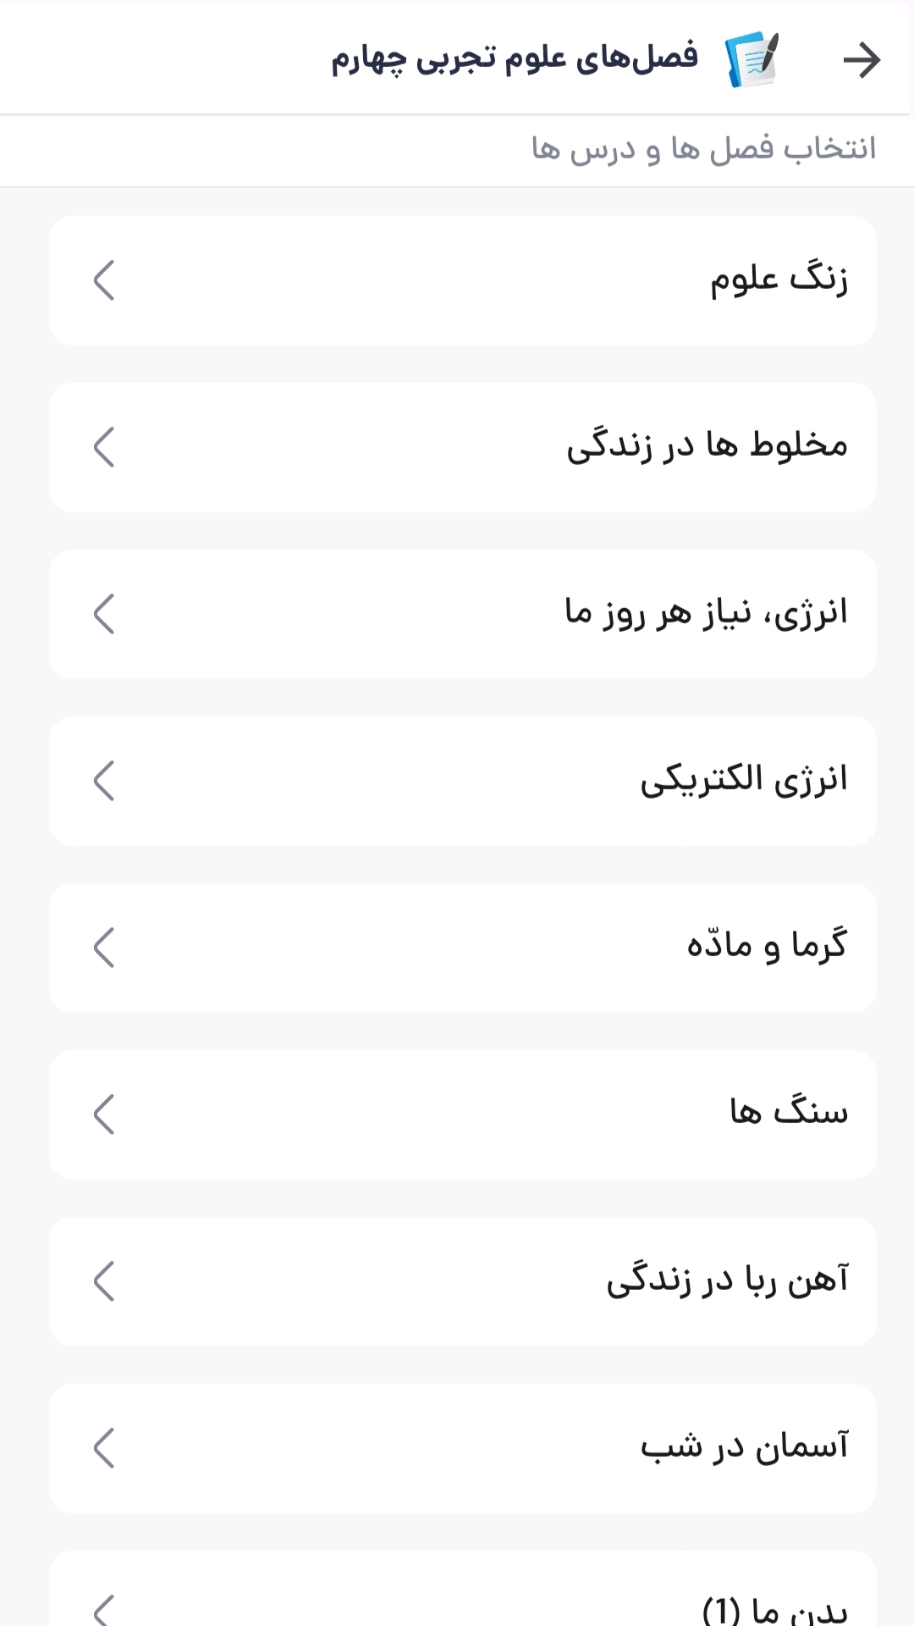Click the notebook and pen icon
This screenshot has height=1626, width=914.
[752, 60]
